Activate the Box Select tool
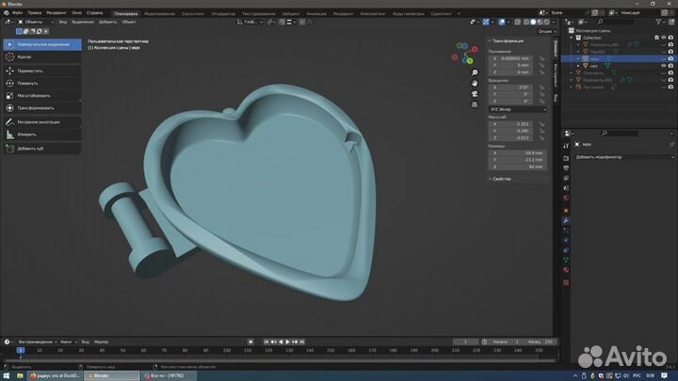Viewport: 678px width, 381px height. [x=42, y=44]
